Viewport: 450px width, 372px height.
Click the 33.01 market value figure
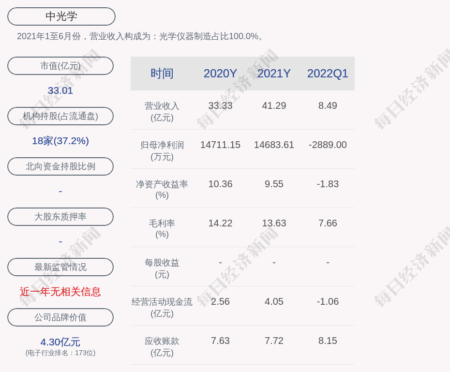pyautogui.click(x=60, y=90)
